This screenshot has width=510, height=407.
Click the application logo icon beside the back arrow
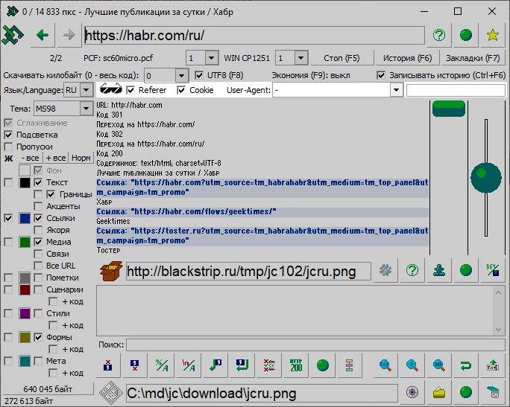13,35
